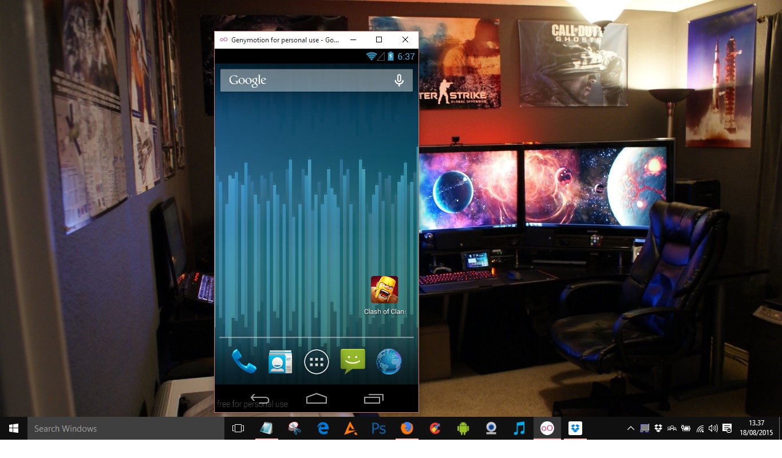Viewport: 782px width, 458px height.
Task: Open the Android app drawer
Action: [317, 361]
